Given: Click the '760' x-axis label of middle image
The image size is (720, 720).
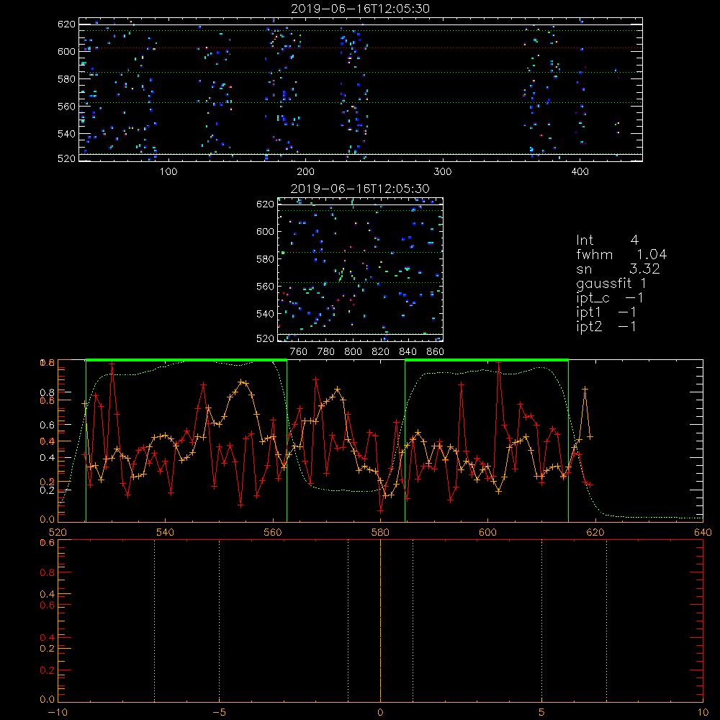Looking at the screenshot, I should coord(299,352).
